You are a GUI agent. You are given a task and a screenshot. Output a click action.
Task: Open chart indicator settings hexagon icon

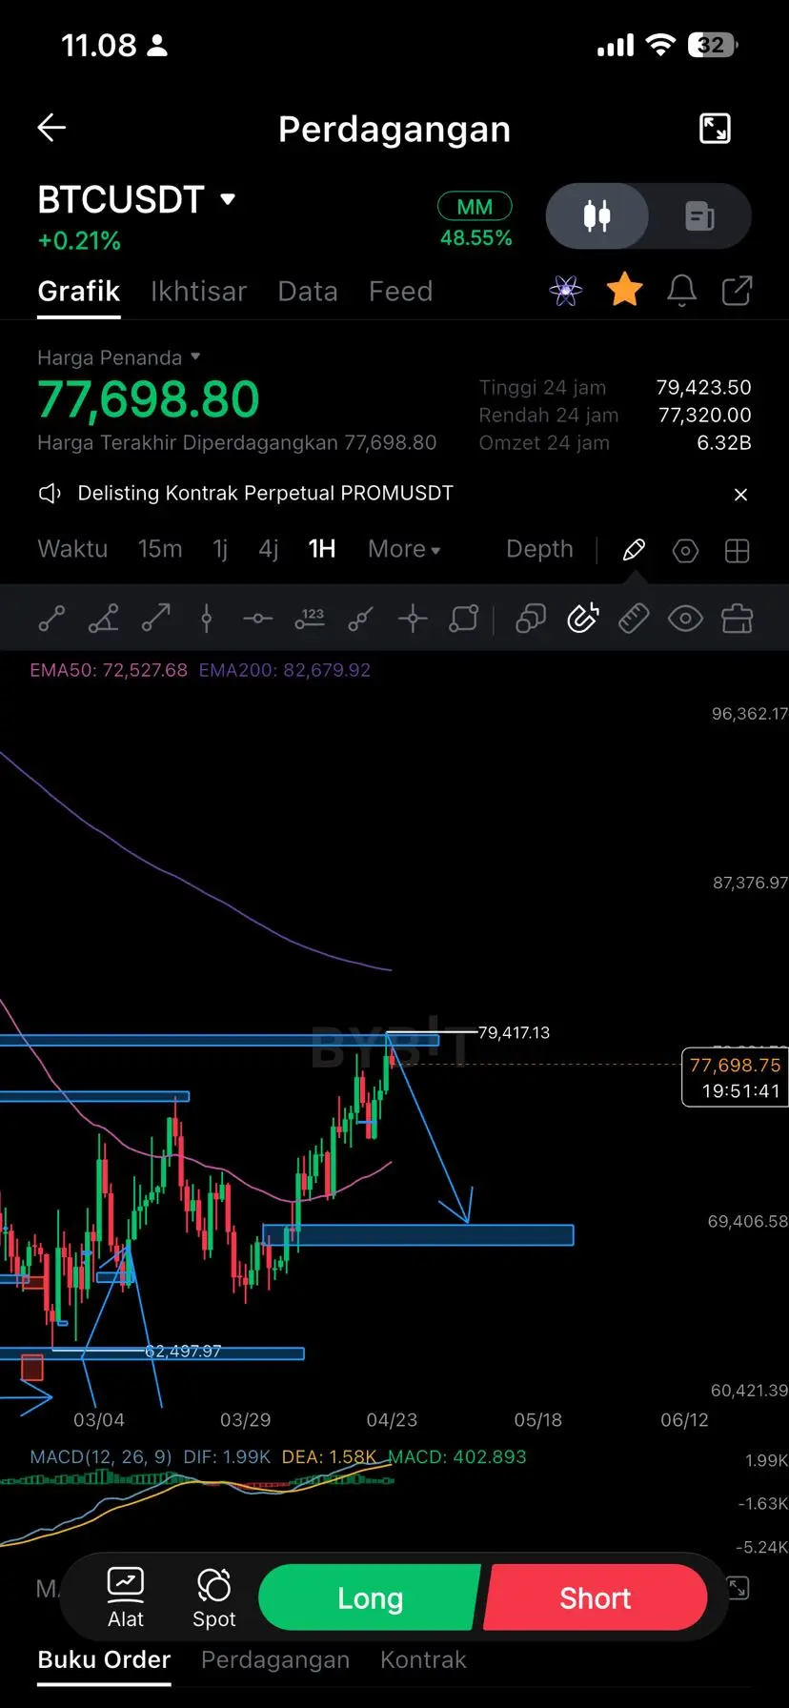tap(685, 551)
